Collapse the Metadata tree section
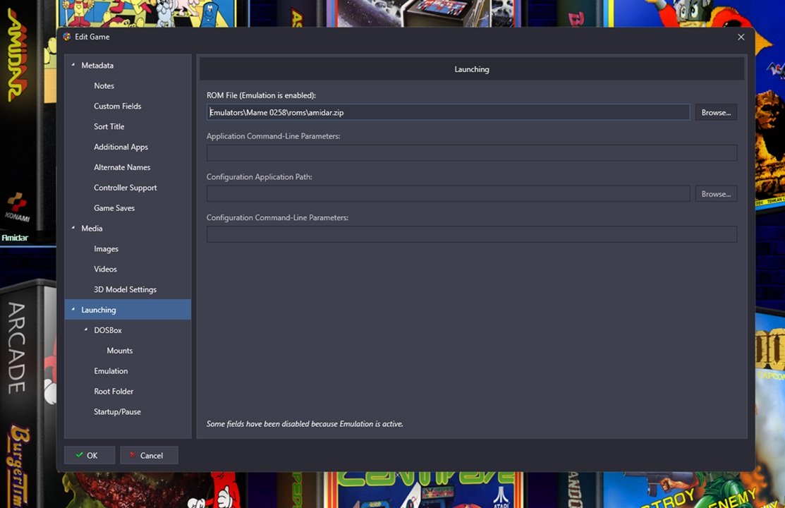The image size is (785, 508). [x=73, y=65]
